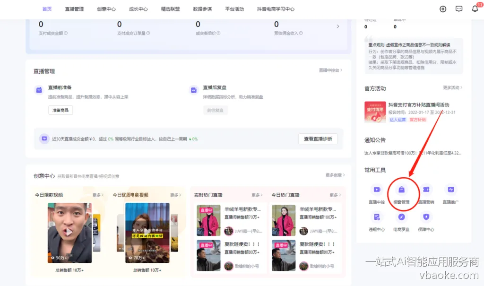Open the settings gear icon in header
Screen dimensions: 484x286
[x=442, y=9]
